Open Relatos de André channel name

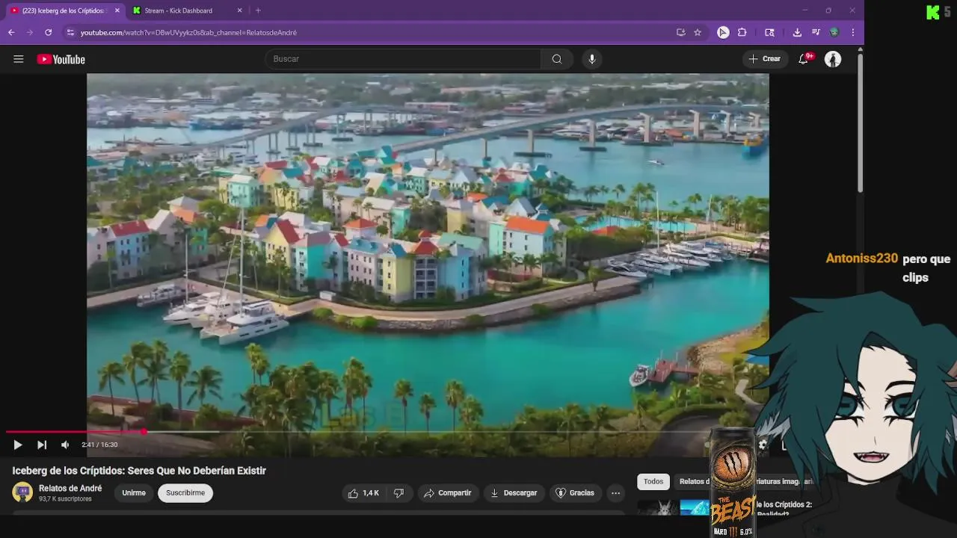(70, 489)
